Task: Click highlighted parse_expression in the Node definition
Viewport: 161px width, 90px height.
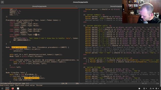Action: [19, 47]
